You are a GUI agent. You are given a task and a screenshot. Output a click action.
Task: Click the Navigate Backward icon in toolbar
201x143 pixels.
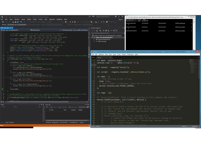[x=3, y=22]
